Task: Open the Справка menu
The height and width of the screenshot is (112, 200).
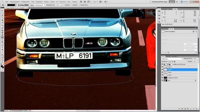Action: (74, 2)
